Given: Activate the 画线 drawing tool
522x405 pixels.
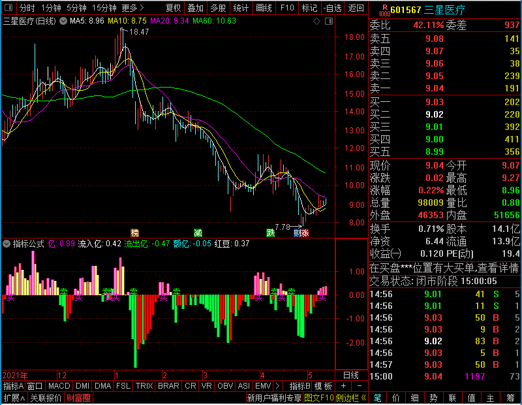Looking at the screenshot, I should [x=264, y=8].
